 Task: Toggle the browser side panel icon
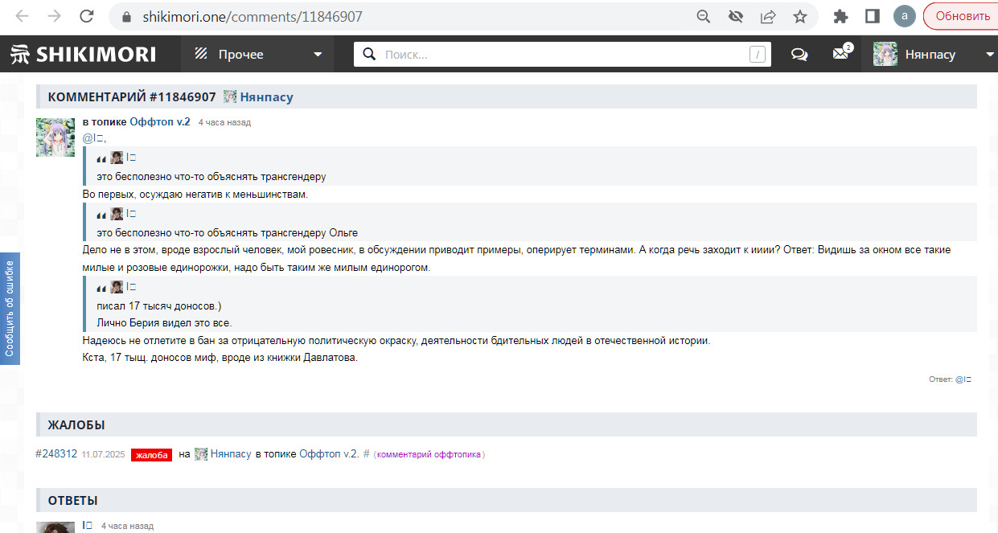872,16
